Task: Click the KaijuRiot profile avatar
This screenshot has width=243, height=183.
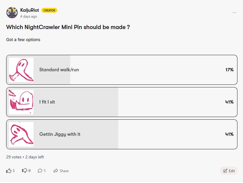Action: click(x=12, y=13)
